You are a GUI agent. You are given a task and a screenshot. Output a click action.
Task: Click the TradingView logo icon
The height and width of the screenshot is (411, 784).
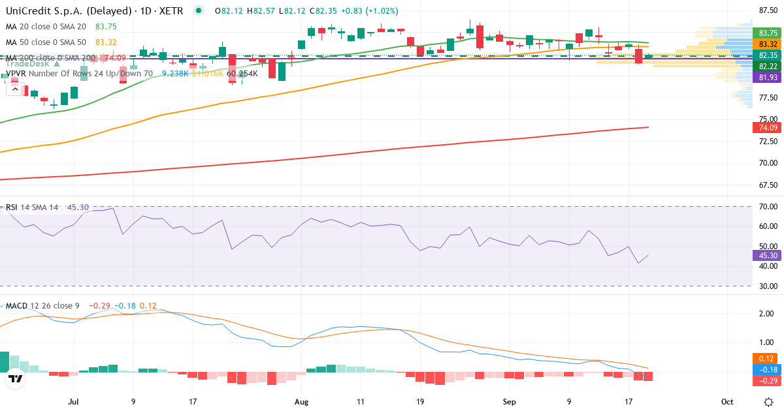point(15,378)
